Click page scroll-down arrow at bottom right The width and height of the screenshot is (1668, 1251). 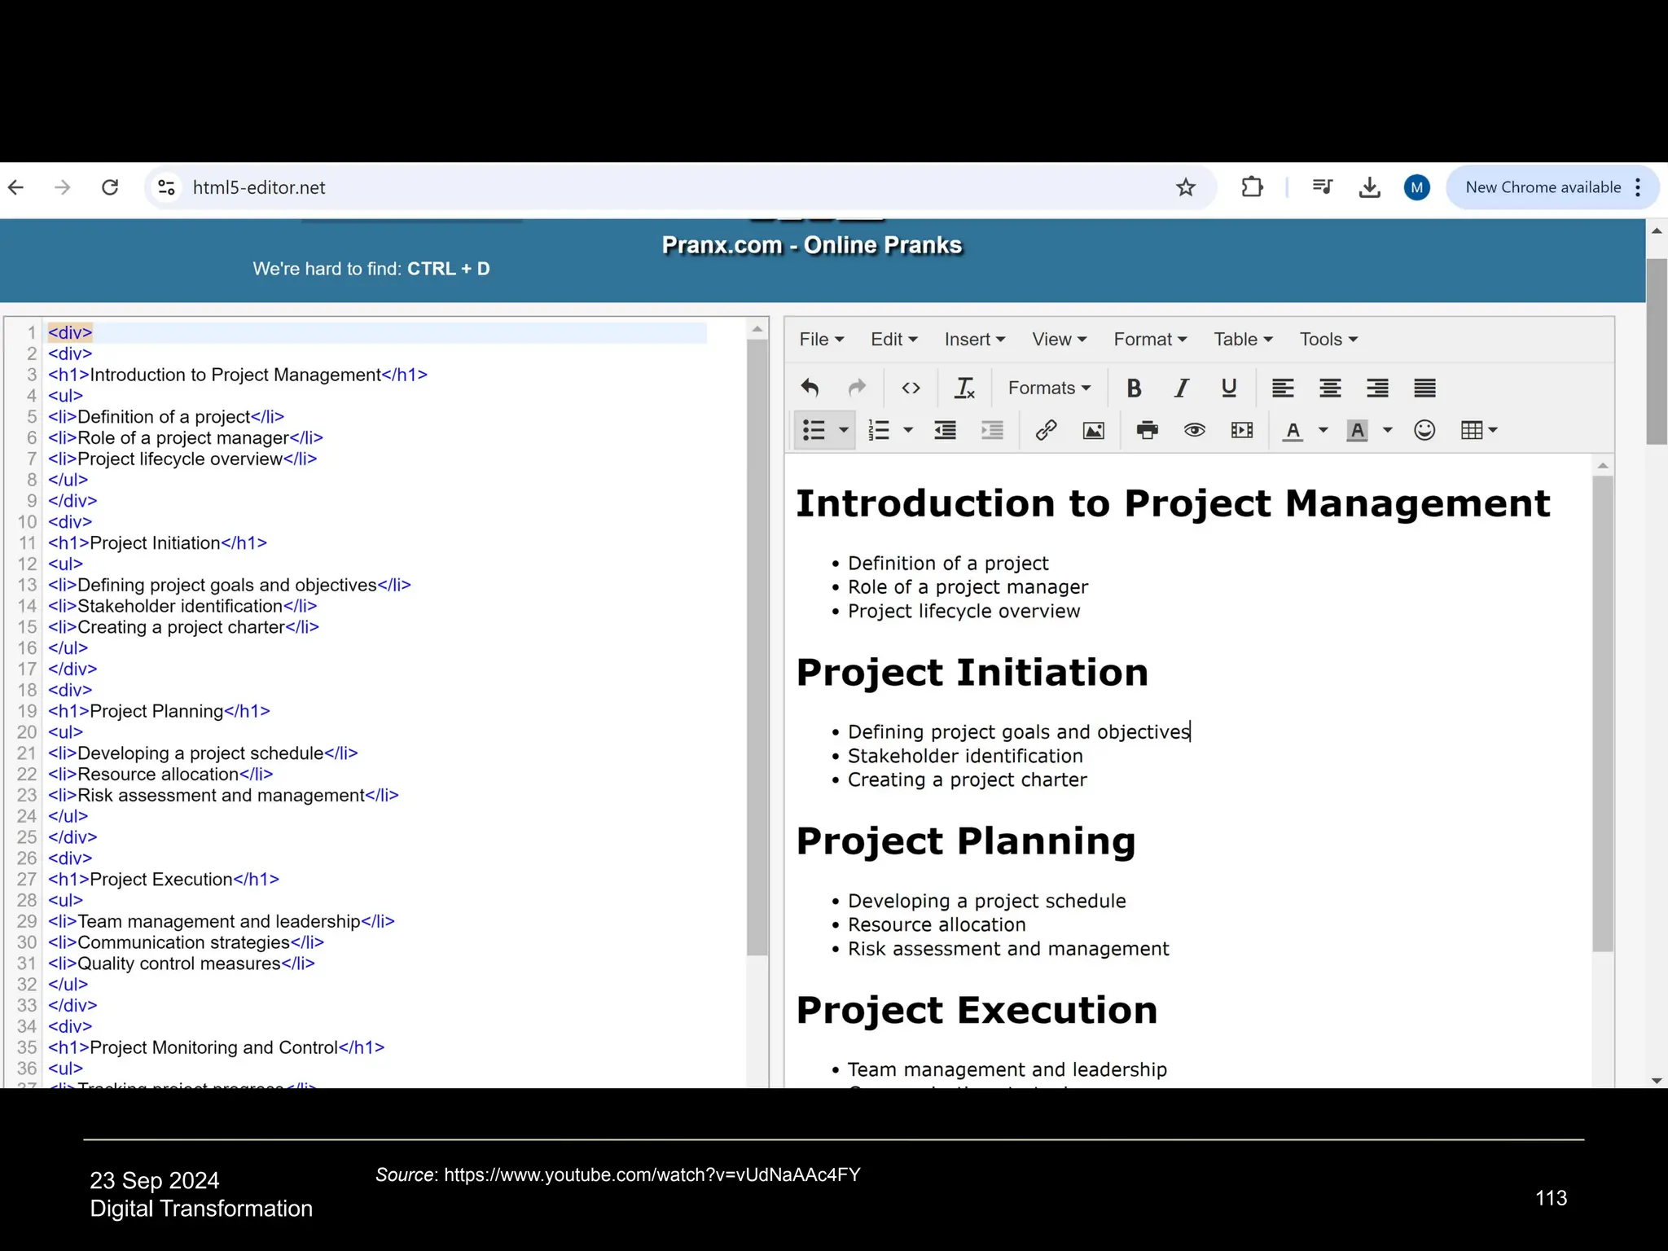pyautogui.click(x=1657, y=1081)
